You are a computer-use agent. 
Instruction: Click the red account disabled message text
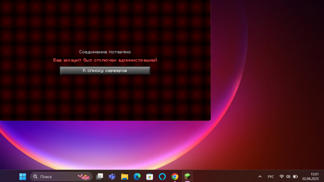pyautogui.click(x=105, y=60)
